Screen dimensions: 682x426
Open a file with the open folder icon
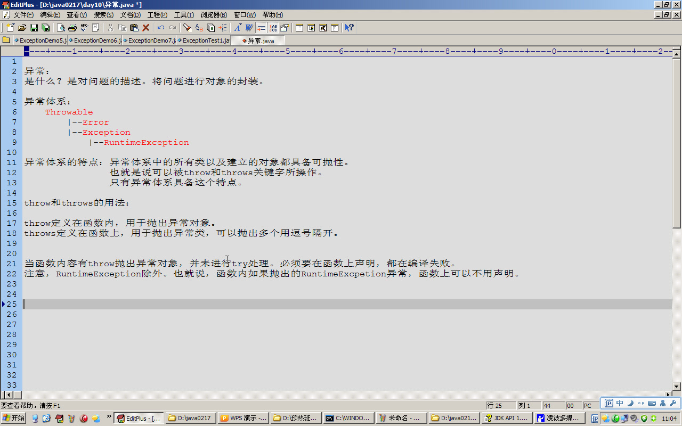[x=22, y=28]
